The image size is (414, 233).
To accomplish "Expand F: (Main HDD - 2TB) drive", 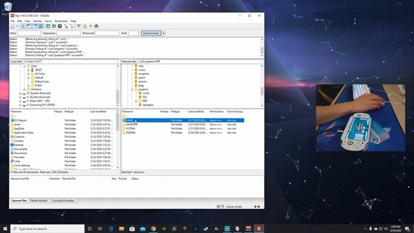I will click(x=20, y=101).
